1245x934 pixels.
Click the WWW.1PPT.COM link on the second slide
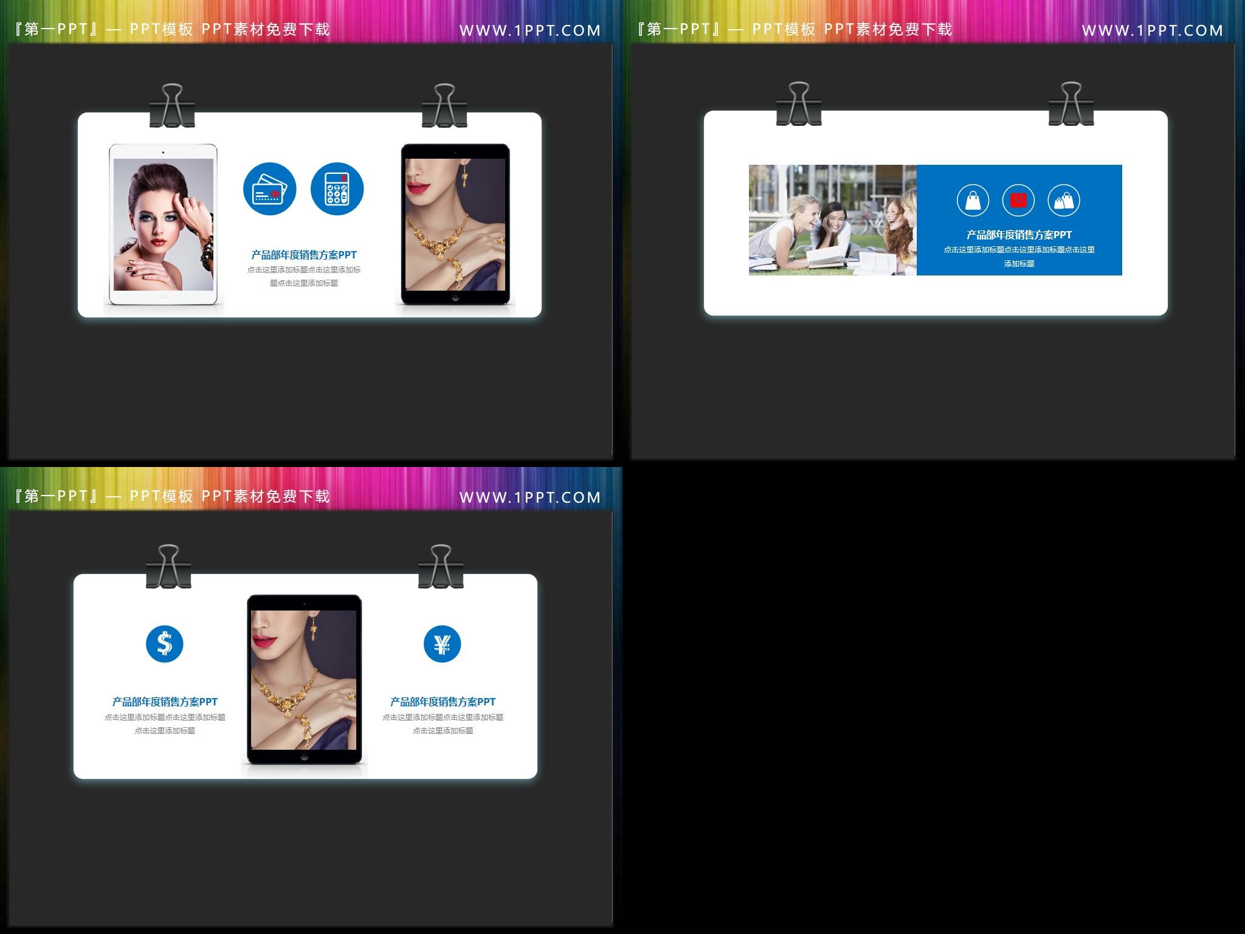point(1153,30)
